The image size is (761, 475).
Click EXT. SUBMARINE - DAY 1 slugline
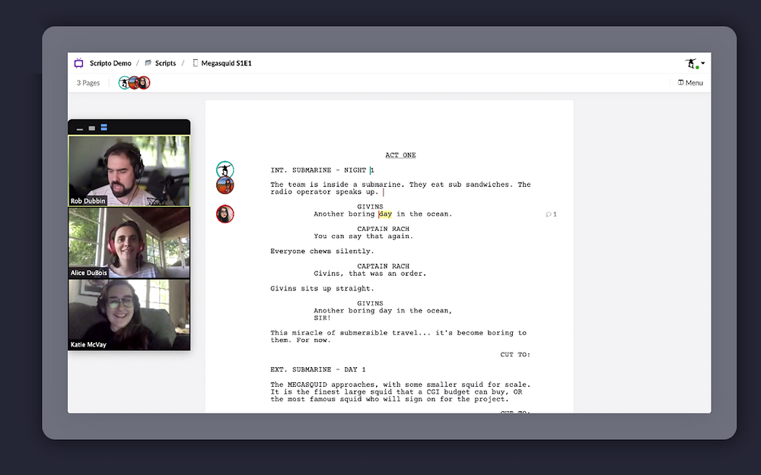pos(318,369)
